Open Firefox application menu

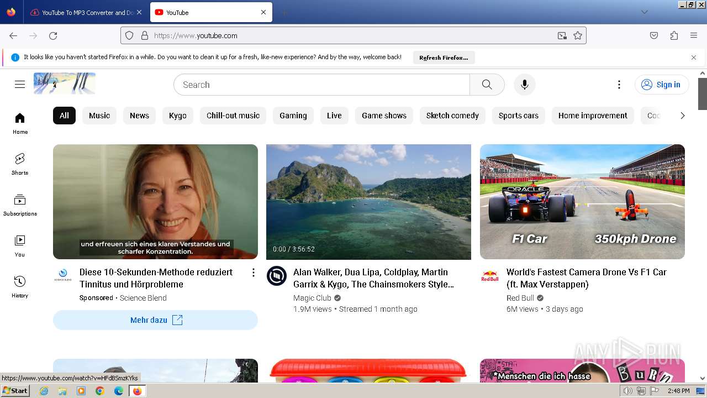click(x=694, y=35)
